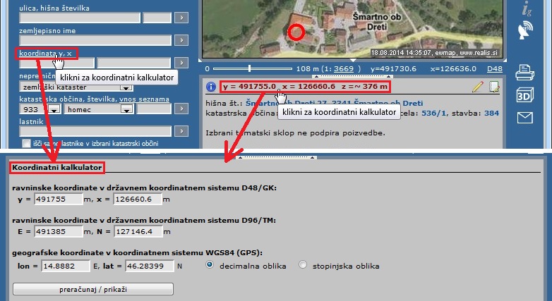This screenshot has width=552, height=301.
Task: Click the parcel number input next to homec
Action: (x=154, y=109)
